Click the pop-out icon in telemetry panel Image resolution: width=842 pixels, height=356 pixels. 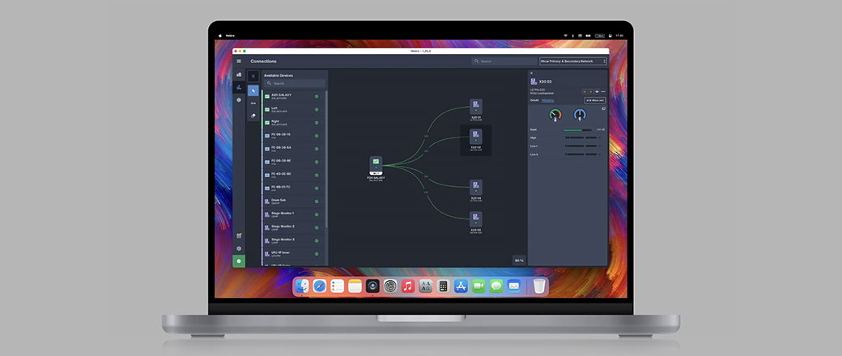604,108
